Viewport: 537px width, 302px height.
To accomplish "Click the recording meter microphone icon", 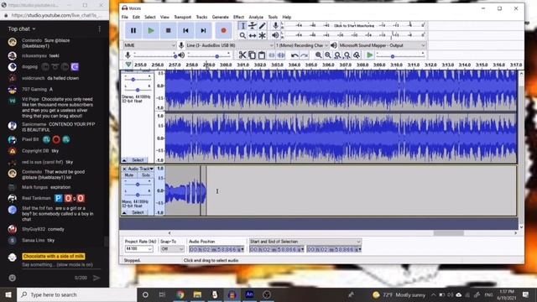I will (x=275, y=25).
